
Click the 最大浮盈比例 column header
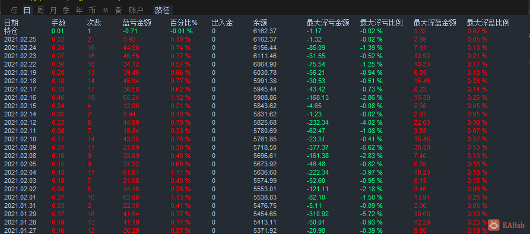pos(488,23)
